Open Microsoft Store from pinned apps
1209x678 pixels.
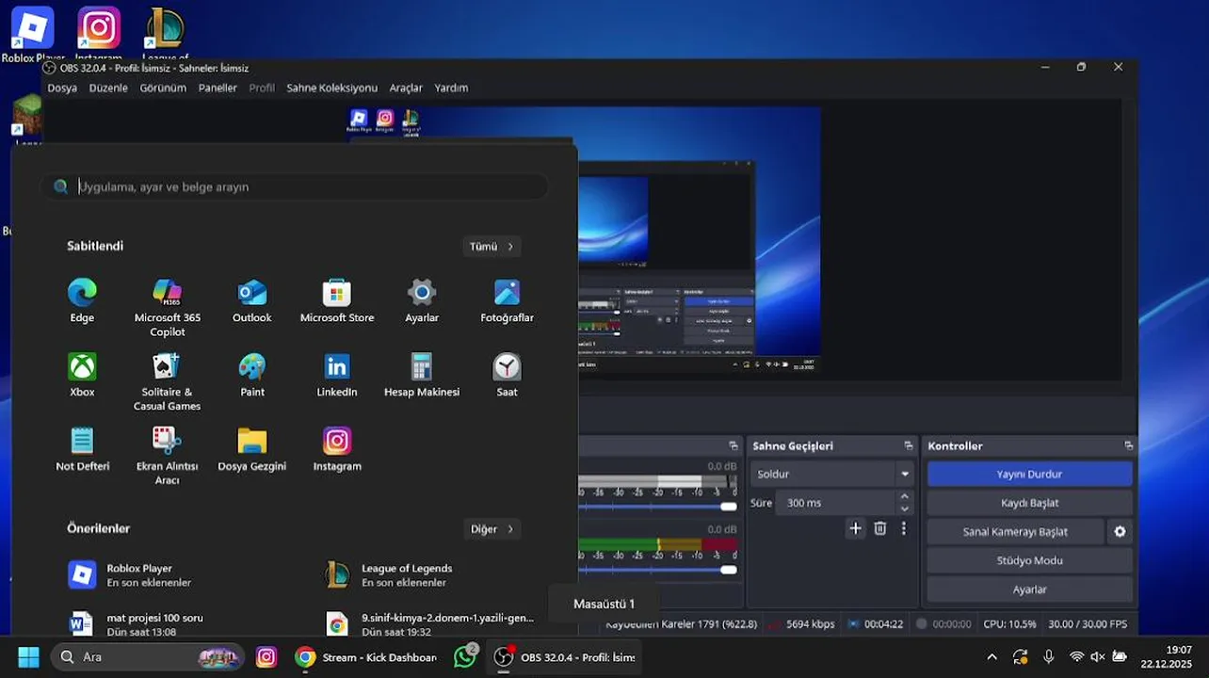336,301
